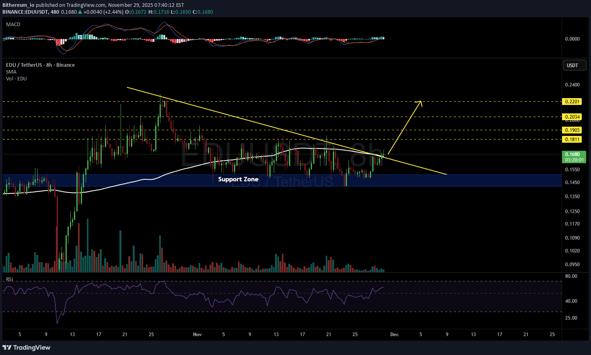Select the RSI indicator label
Image resolution: width=591 pixels, height=355 pixels.
10,279
